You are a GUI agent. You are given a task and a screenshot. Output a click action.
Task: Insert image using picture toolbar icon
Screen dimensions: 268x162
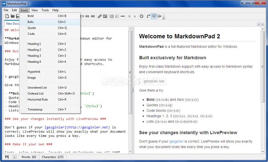coord(105,16)
